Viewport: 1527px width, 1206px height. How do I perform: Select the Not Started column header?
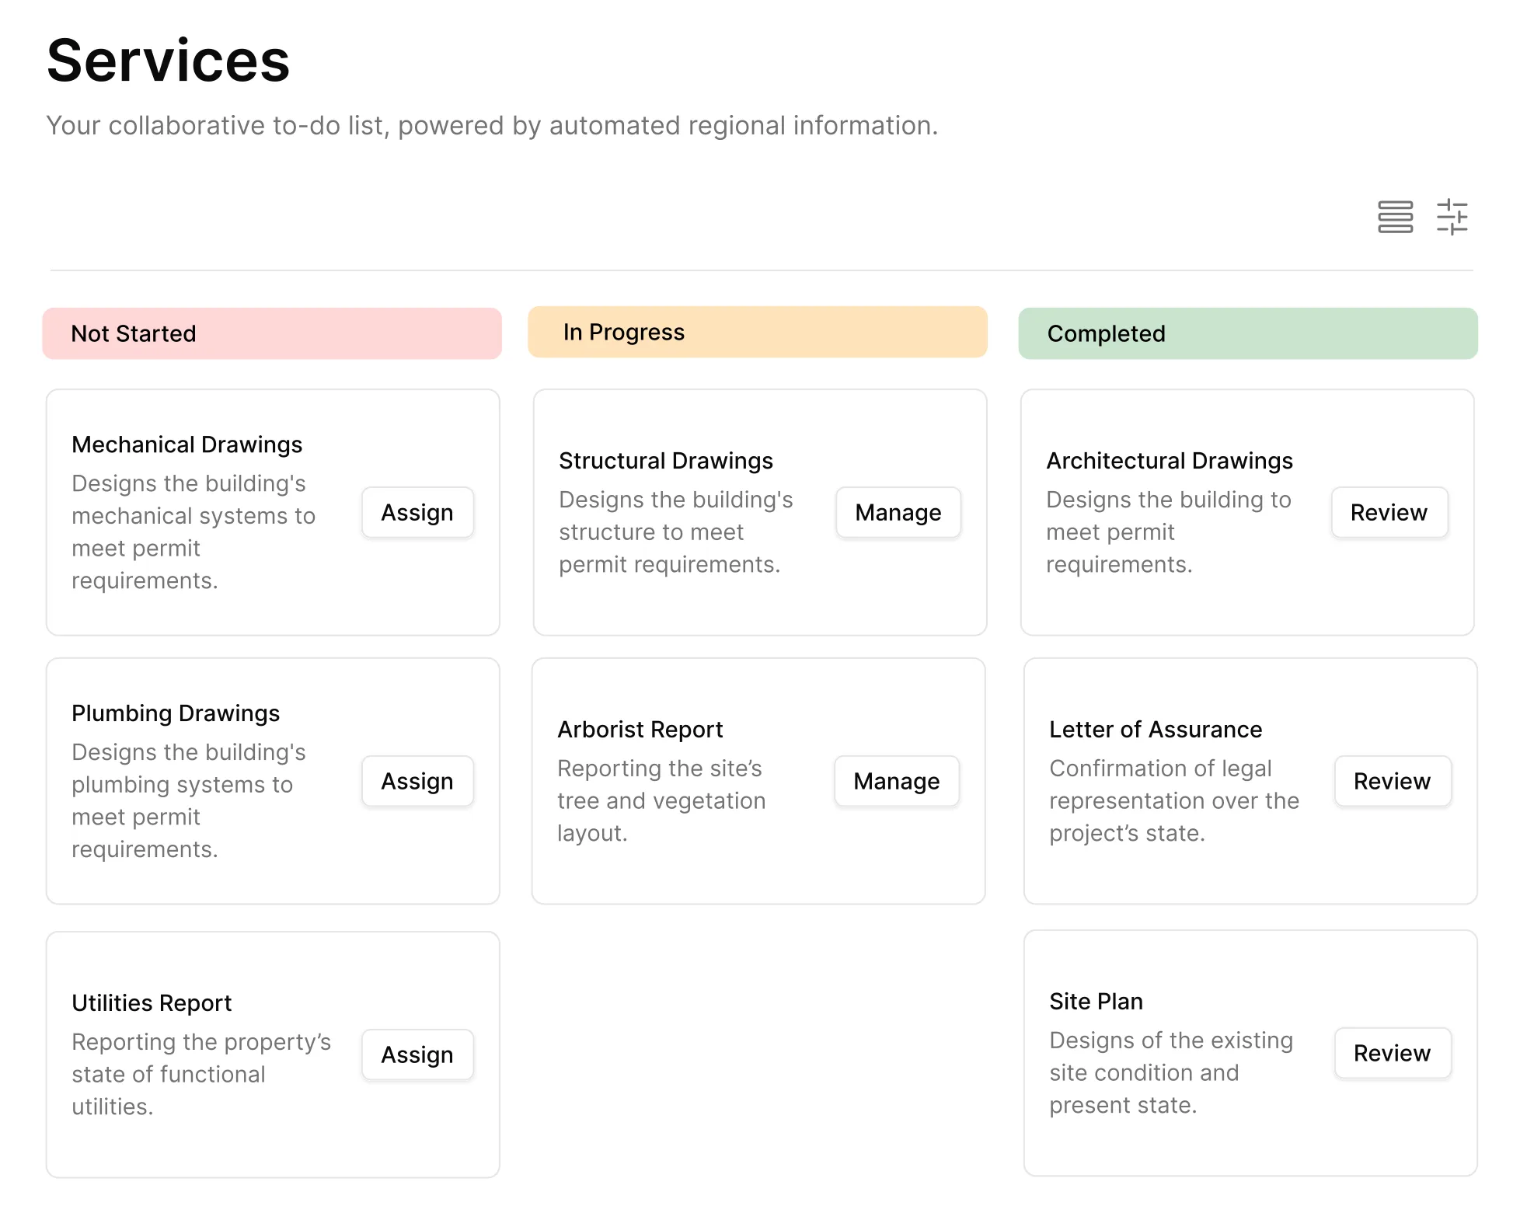click(271, 333)
